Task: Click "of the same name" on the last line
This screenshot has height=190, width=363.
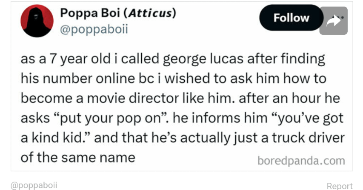Action: 78,158
